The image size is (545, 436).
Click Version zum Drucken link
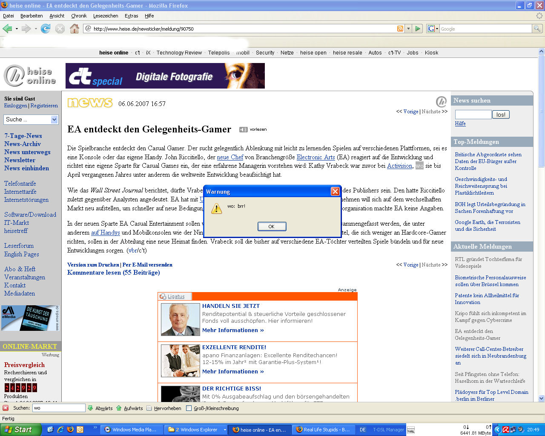93,265
